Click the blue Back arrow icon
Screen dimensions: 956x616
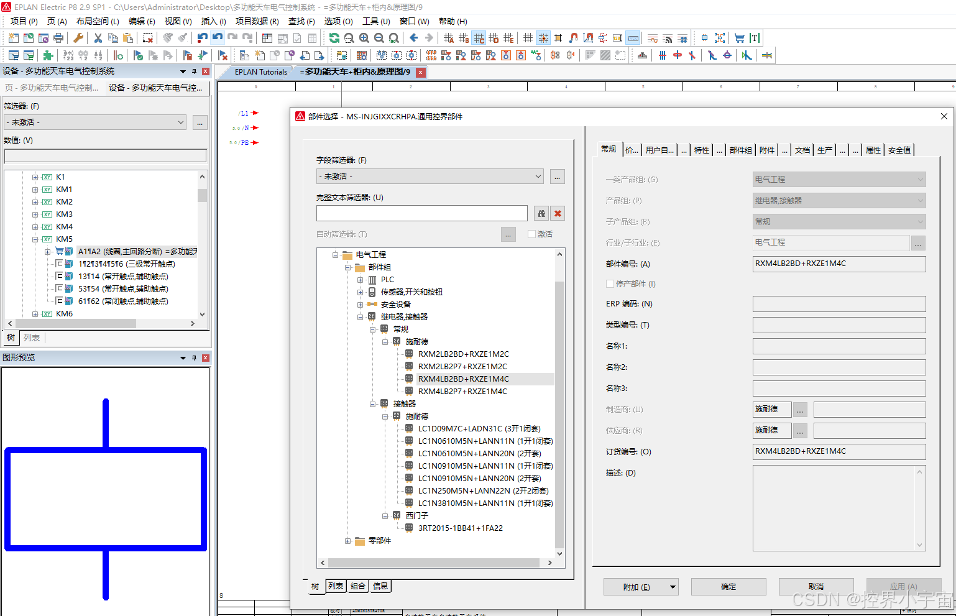pos(414,38)
